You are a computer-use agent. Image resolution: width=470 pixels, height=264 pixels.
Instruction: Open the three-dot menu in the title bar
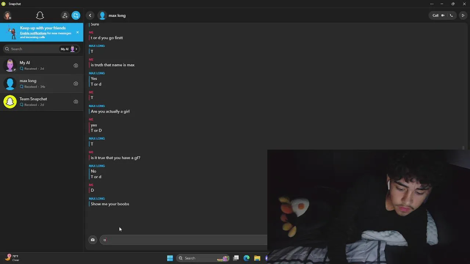click(432, 4)
